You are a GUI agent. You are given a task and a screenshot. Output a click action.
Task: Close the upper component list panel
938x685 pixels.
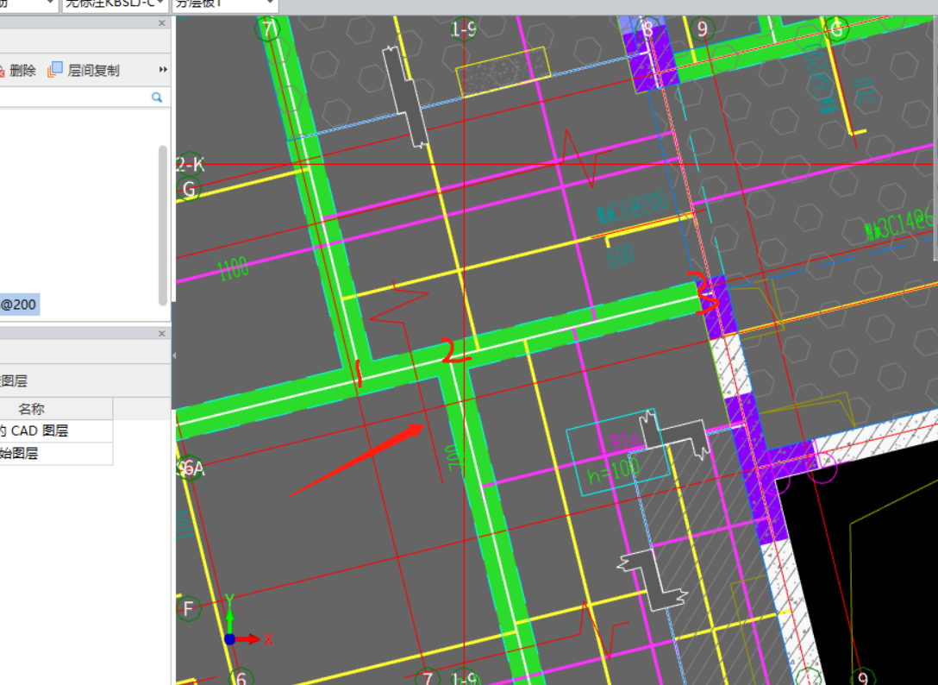[x=162, y=23]
